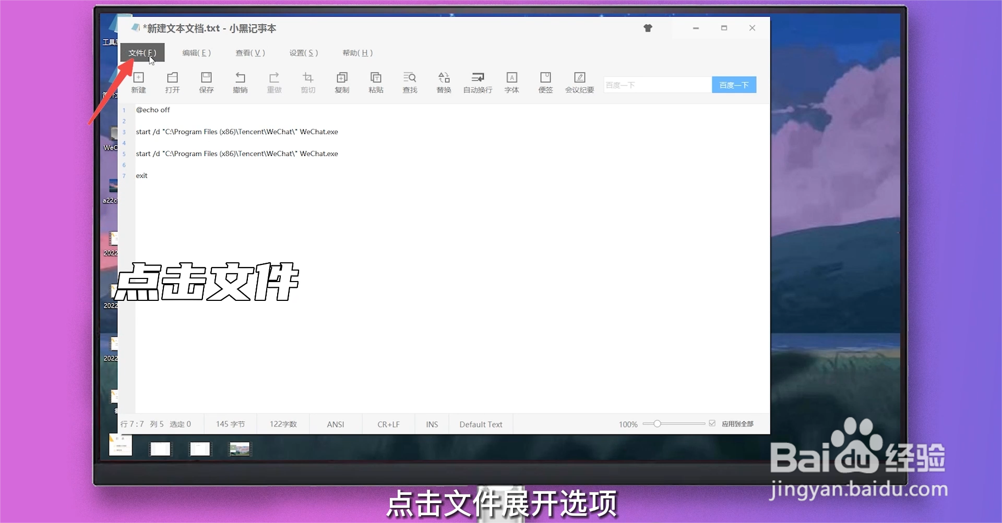Viewport: 1002px width, 523px height.
Task: Click the 百度一下 search button
Action: tap(734, 84)
